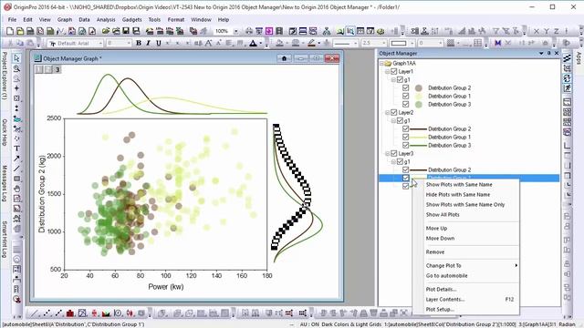This screenshot has width=584, height=328.
Task: Click the Print icon in standard toolbar
Action: pyautogui.click(x=249, y=31)
